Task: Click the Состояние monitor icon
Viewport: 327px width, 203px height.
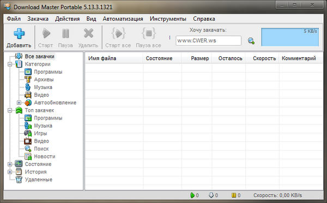Action: [19, 164]
